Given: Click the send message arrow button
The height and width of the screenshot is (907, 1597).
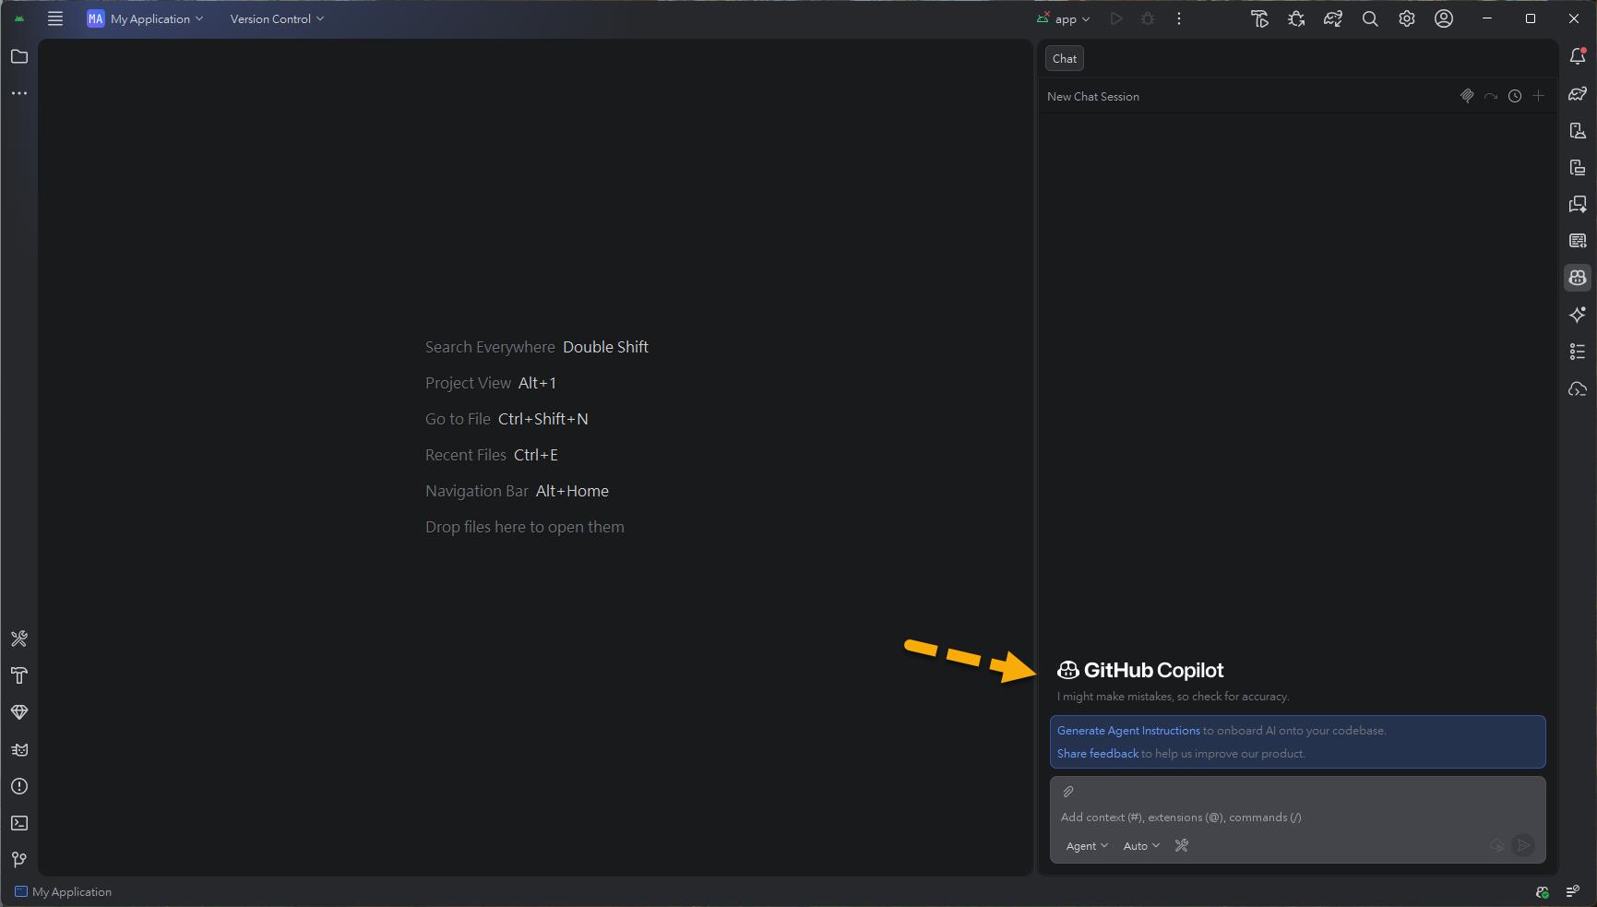Looking at the screenshot, I should 1524,845.
